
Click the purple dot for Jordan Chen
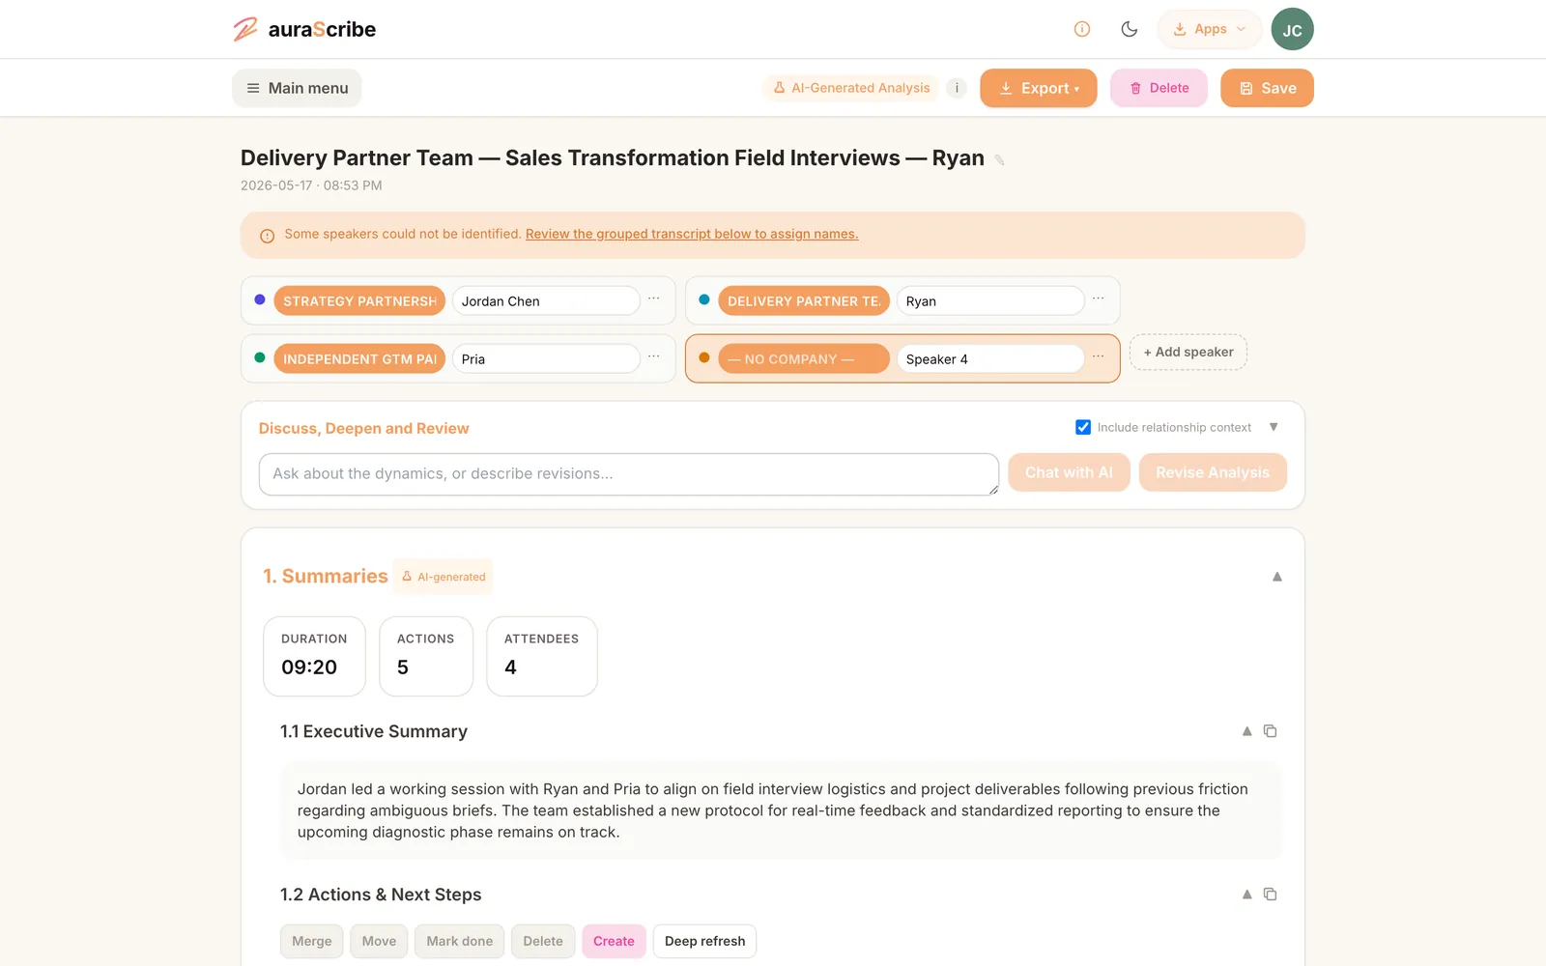click(x=260, y=299)
